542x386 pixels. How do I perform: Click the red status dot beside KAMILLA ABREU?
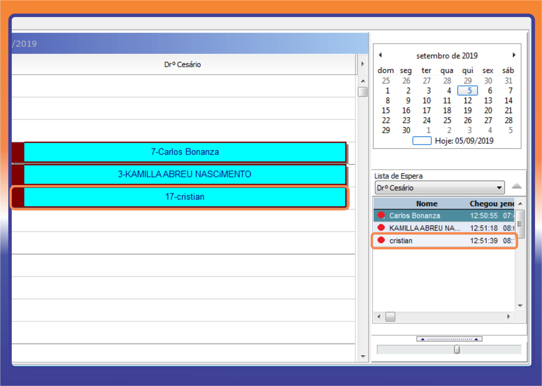(x=381, y=228)
